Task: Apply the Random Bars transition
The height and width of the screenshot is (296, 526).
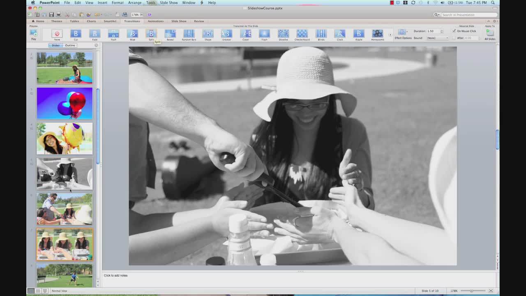Action: pyautogui.click(x=189, y=35)
